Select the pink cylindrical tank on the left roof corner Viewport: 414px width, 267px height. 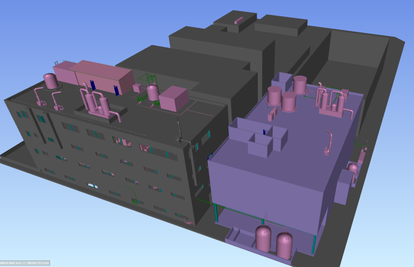51,81
